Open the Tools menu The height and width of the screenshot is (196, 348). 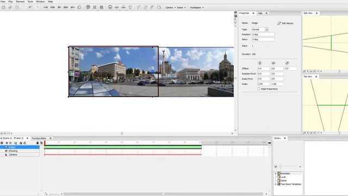pyautogui.click(x=30, y=2)
